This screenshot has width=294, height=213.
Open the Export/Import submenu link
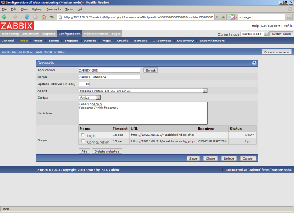[x=212, y=41]
